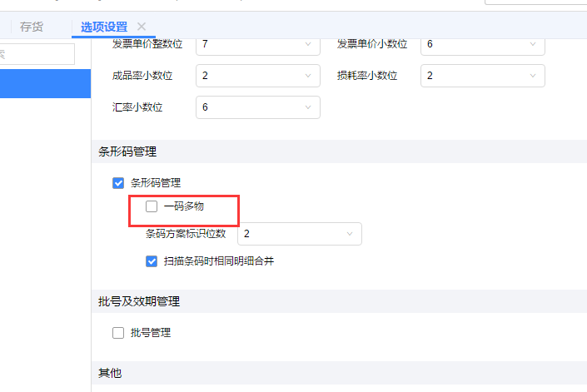Select the highlighted blue sidebar item
587x392 pixels.
(x=45, y=83)
